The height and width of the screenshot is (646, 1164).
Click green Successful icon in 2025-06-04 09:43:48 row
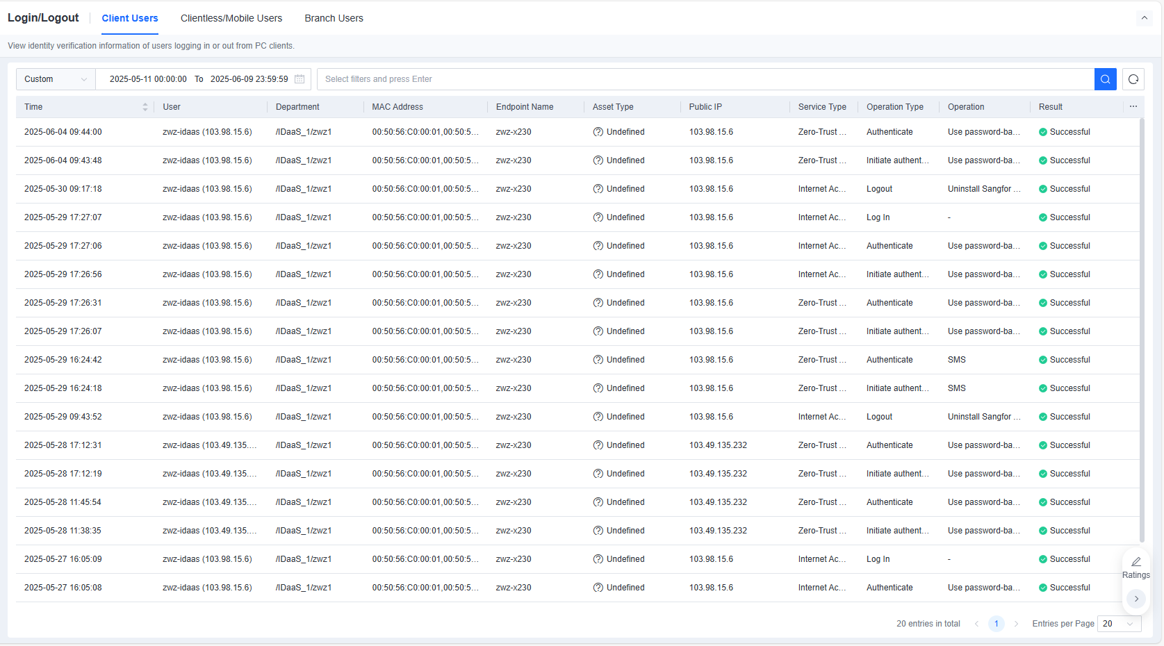[1043, 160]
